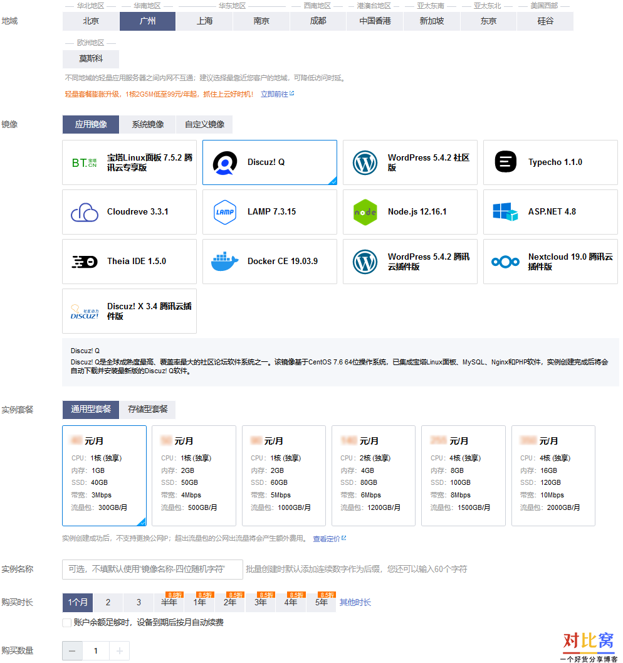The width and height of the screenshot is (623, 663).
Task: Select the 中国香港 region
Action: pyautogui.click(x=375, y=21)
